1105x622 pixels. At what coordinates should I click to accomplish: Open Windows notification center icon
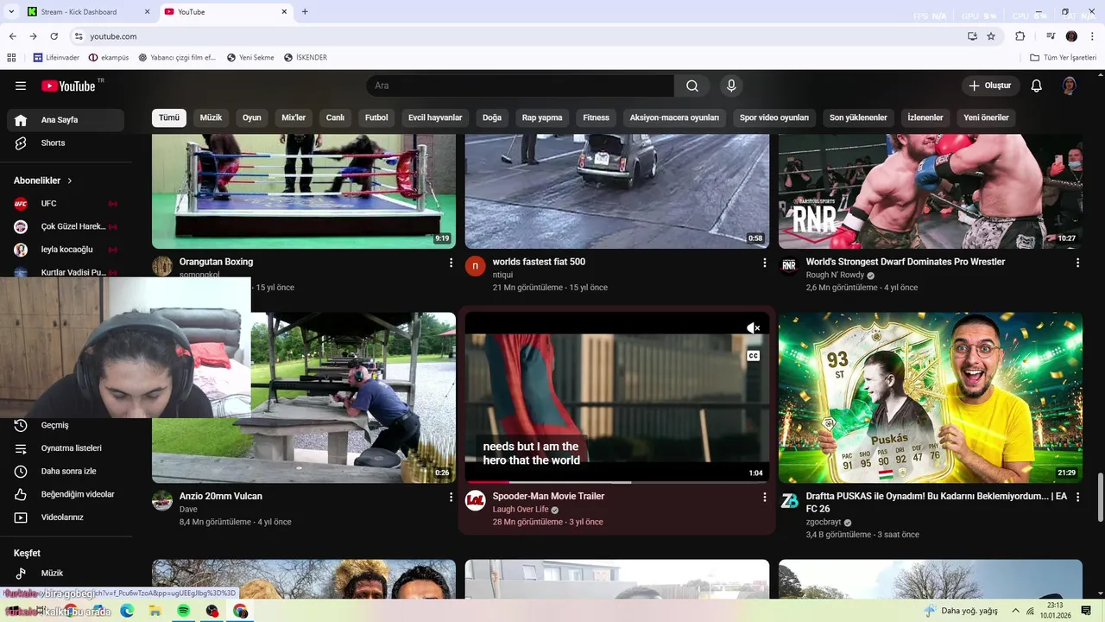pyautogui.click(x=1086, y=611)
